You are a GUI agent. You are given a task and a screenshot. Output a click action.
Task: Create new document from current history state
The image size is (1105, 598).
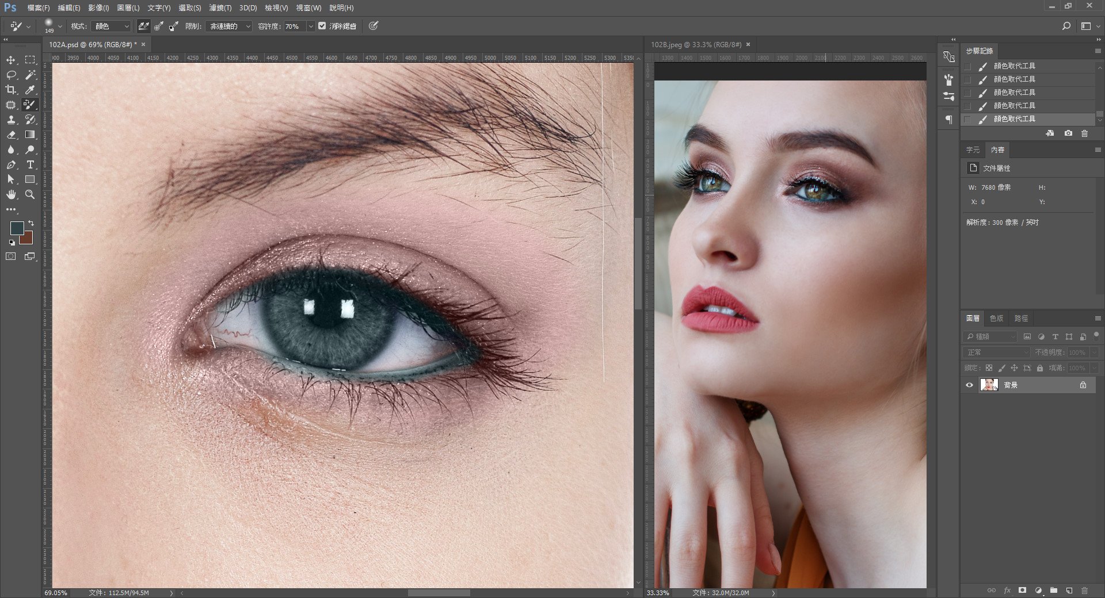click(x=1050, y=133)
